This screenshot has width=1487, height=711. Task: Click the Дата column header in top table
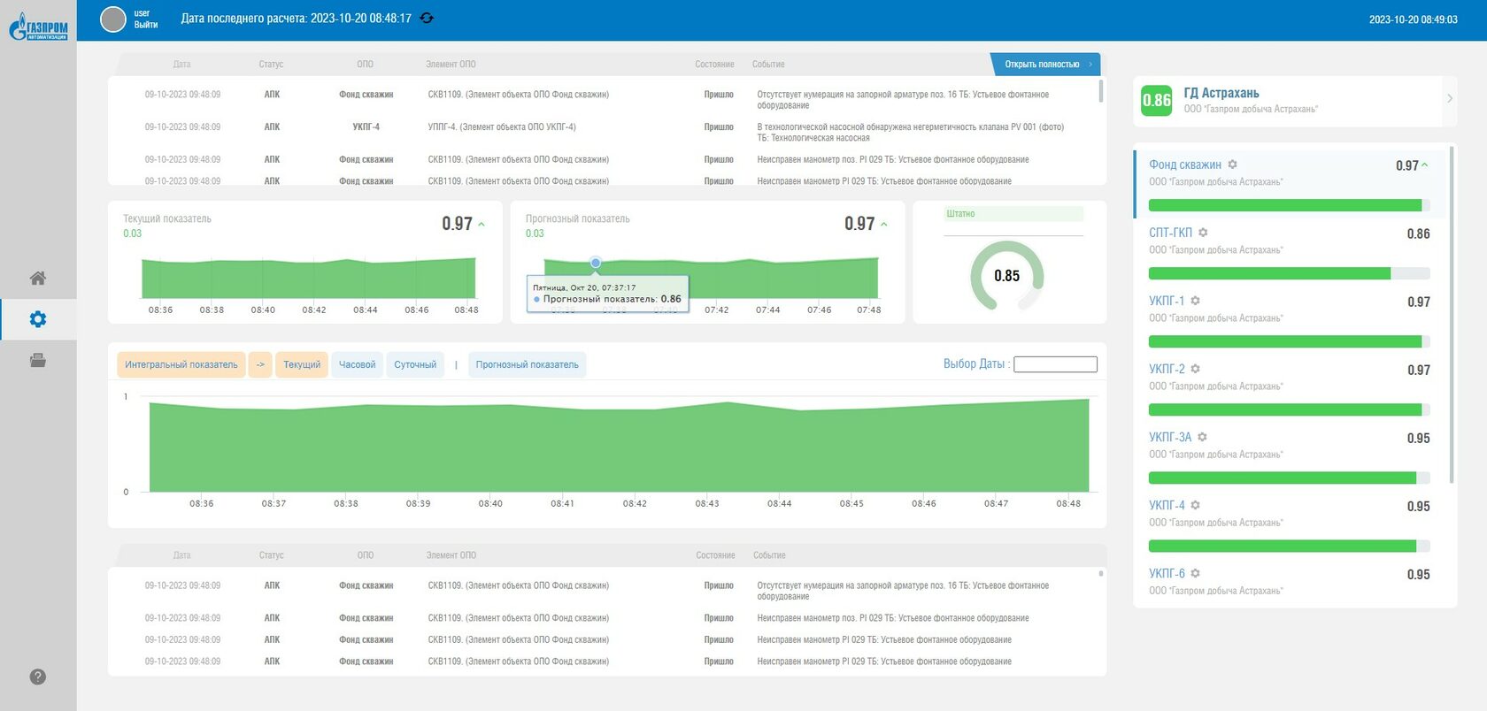(181, 65)
